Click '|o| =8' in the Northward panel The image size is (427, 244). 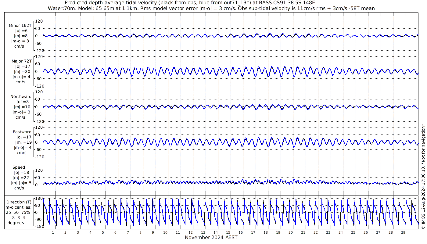point(23,102)
